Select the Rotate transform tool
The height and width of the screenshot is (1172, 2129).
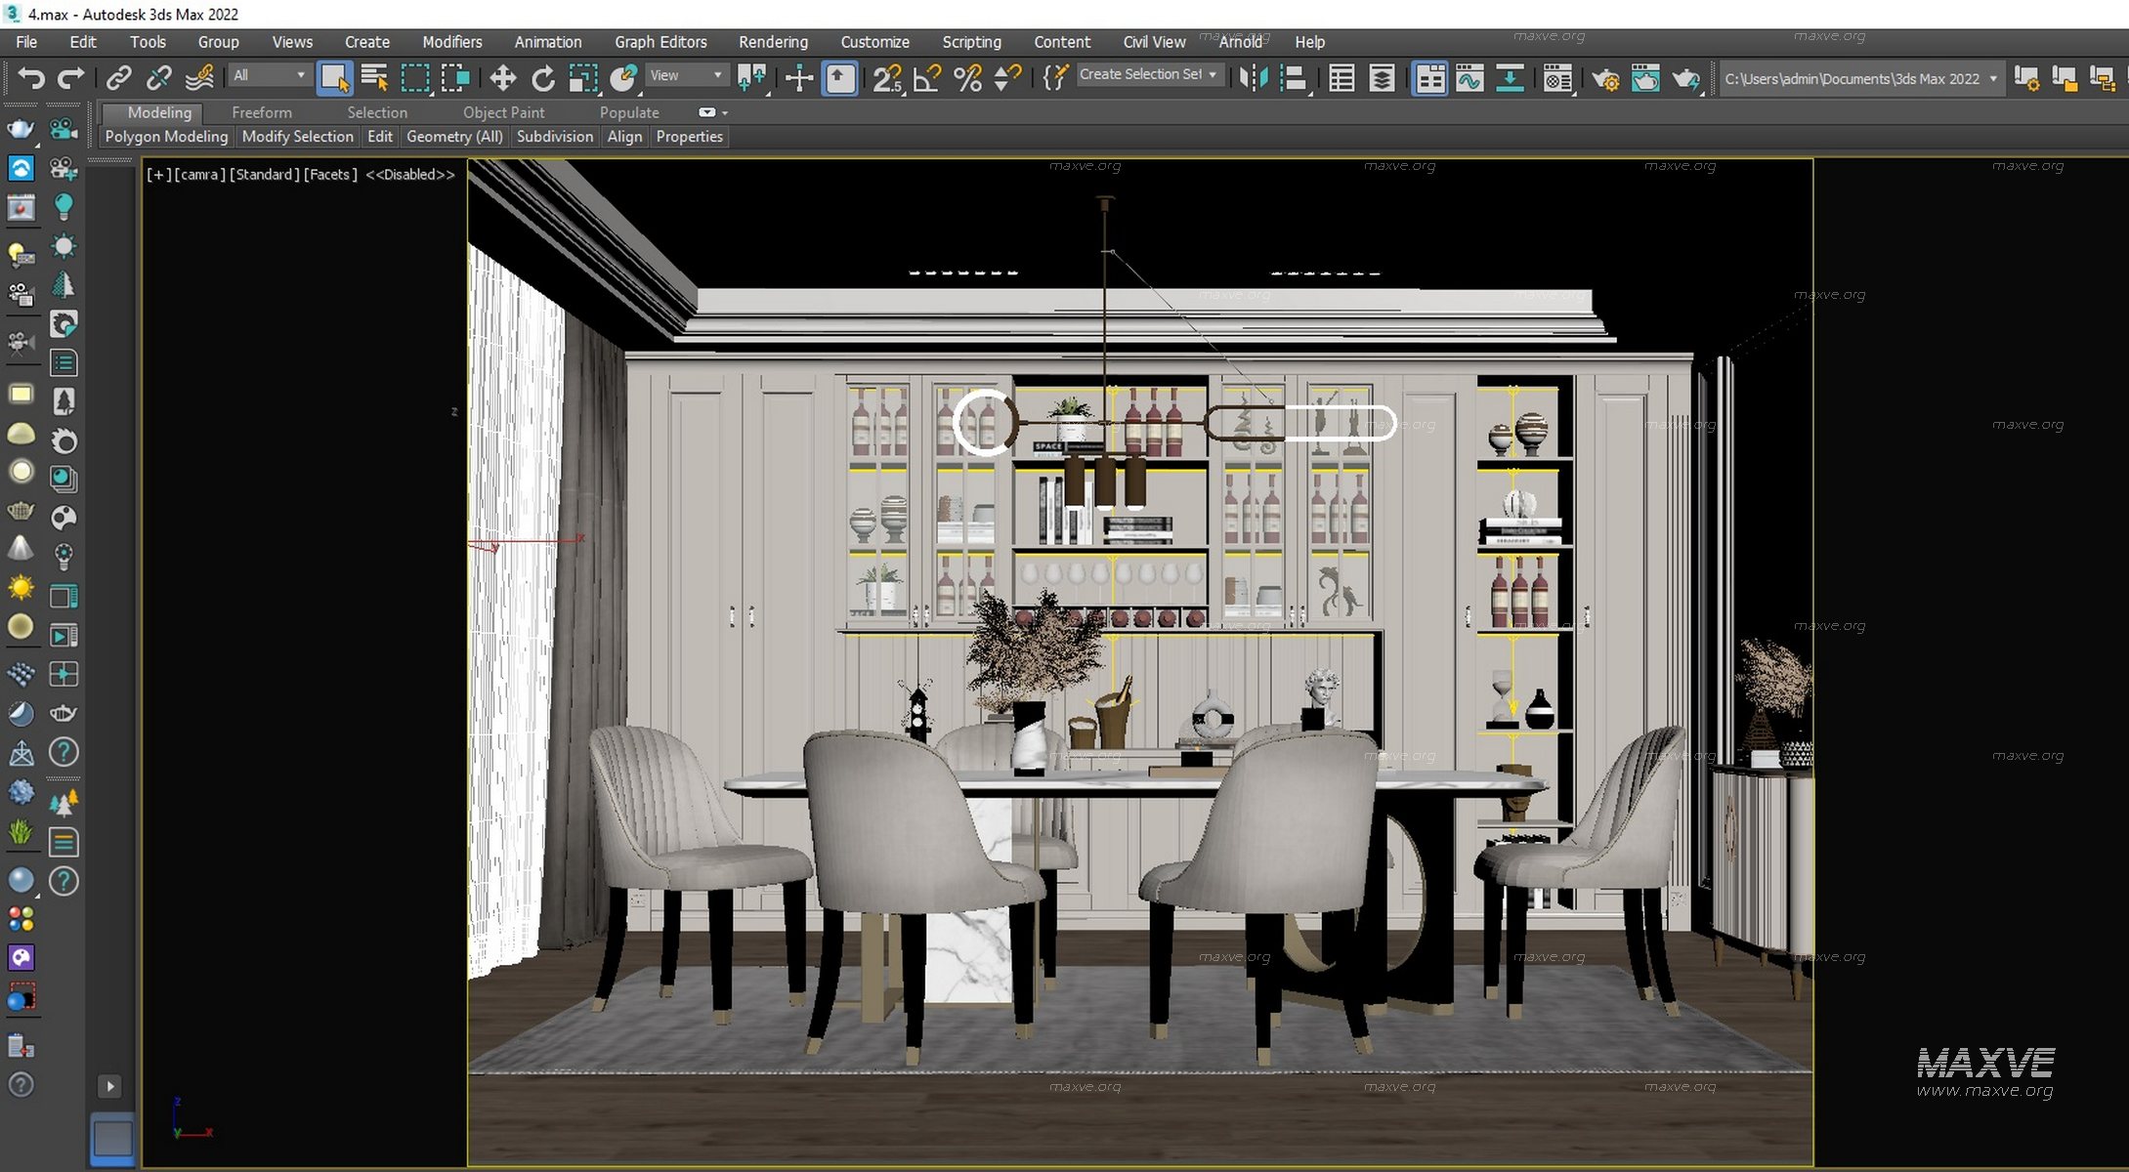(x=542, y=78)
